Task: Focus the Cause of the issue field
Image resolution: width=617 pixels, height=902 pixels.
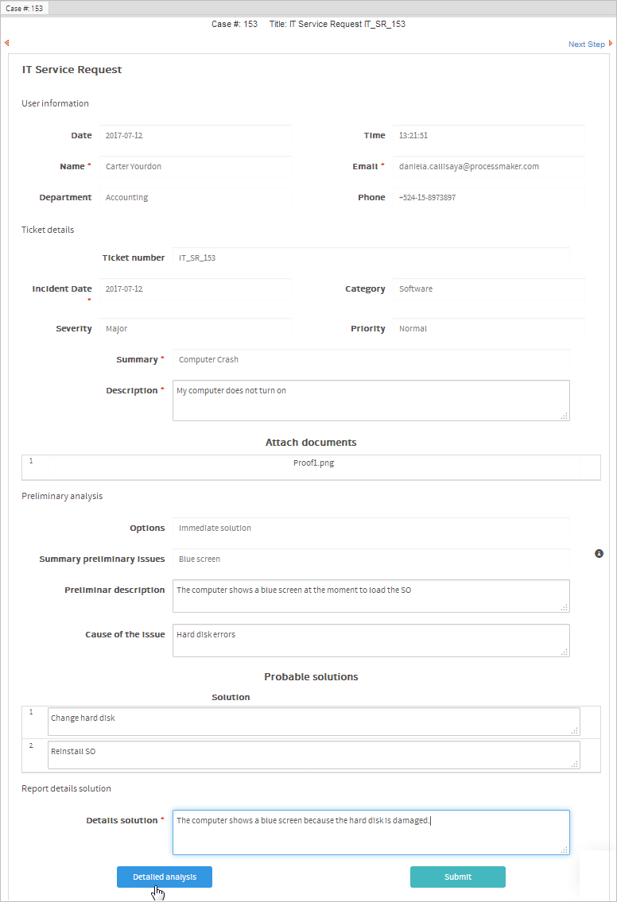Action: click(371, 640)
